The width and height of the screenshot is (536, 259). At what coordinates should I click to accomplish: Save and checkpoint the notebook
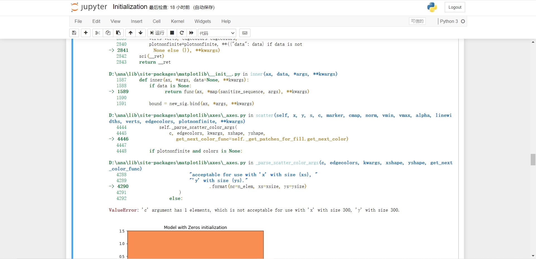(74, 33)
